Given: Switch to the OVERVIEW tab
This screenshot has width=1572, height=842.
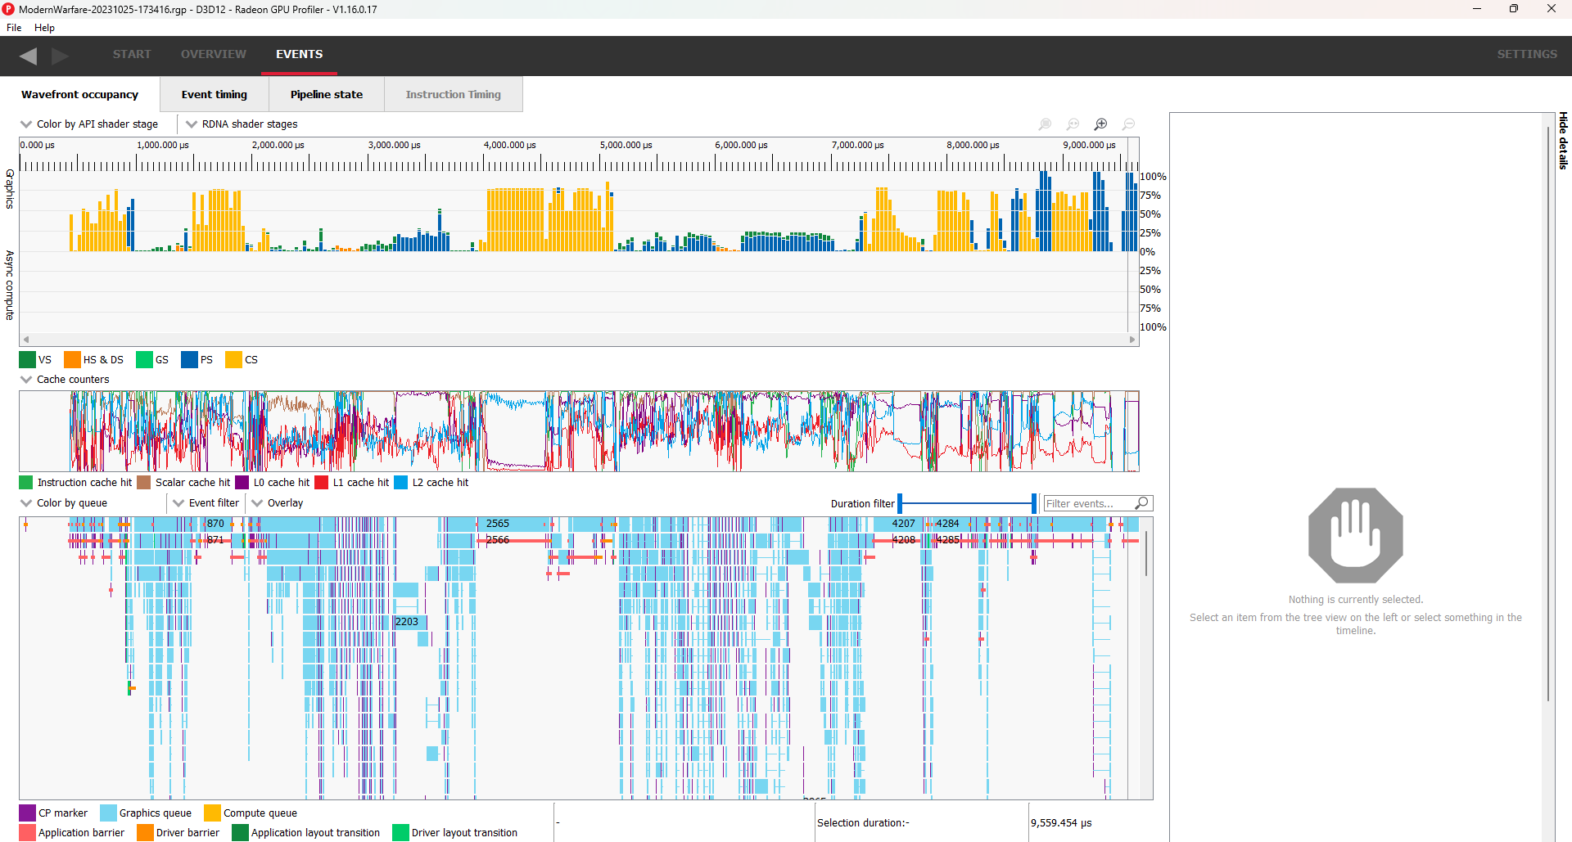Looking at the screenshot, I should click(x=214, y=54).
